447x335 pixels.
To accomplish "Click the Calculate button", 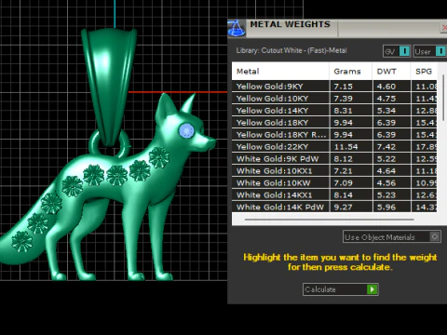I will pyautogui.click(x=341, y=289).
